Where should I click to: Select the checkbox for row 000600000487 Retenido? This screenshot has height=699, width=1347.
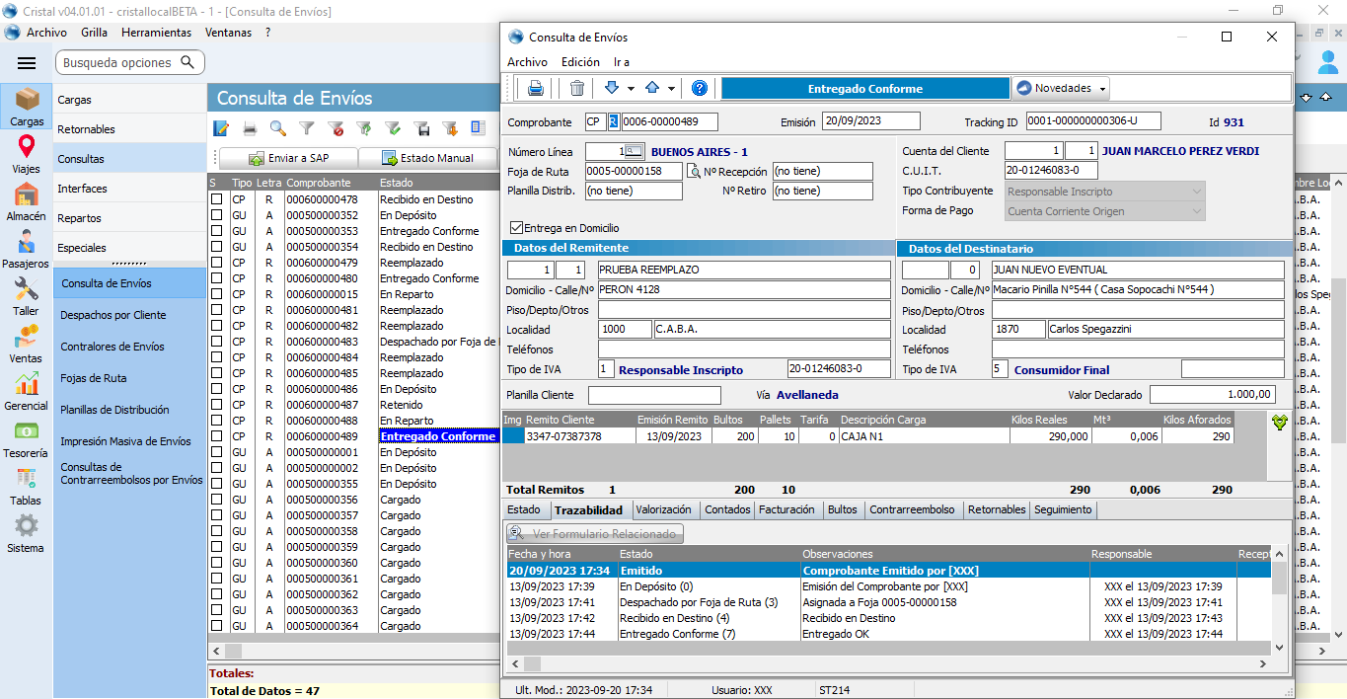(216, 405)
